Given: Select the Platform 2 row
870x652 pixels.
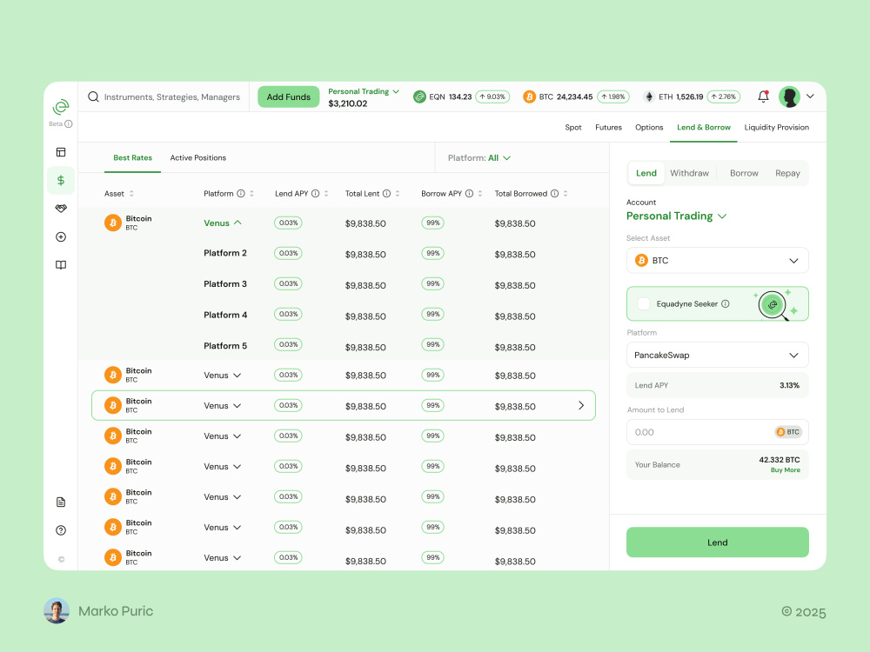Looking at the screenshot, I should [x=344, y=253].
